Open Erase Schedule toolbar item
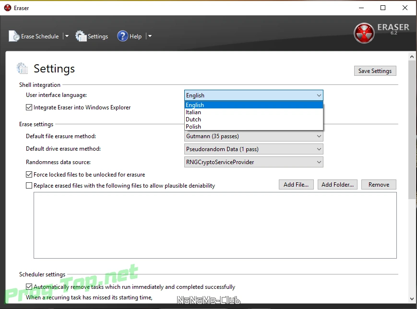The image size is (417, 309). [34, 36]
